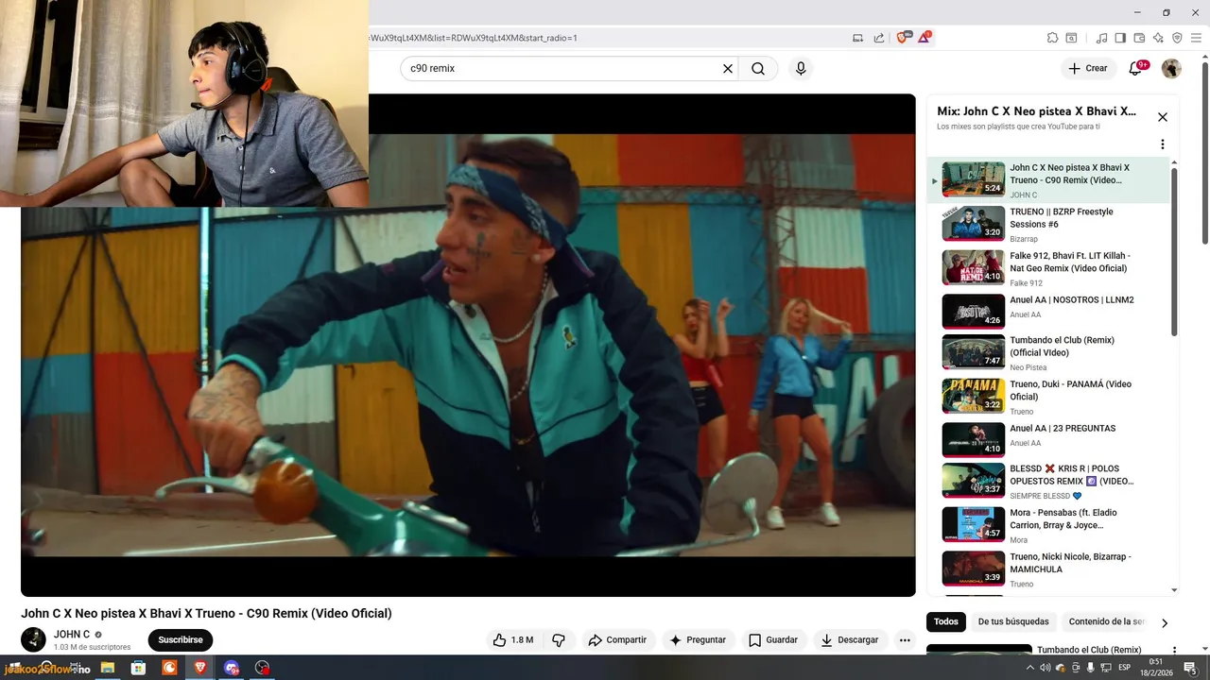Select the Todos filter chip

946,621
